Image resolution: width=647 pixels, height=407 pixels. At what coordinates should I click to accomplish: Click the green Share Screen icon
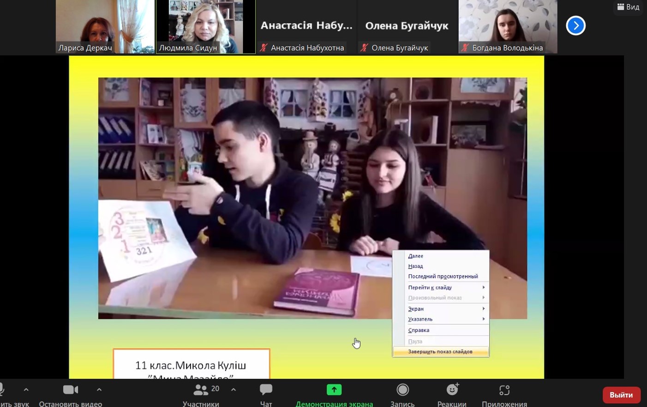point(334,390)
